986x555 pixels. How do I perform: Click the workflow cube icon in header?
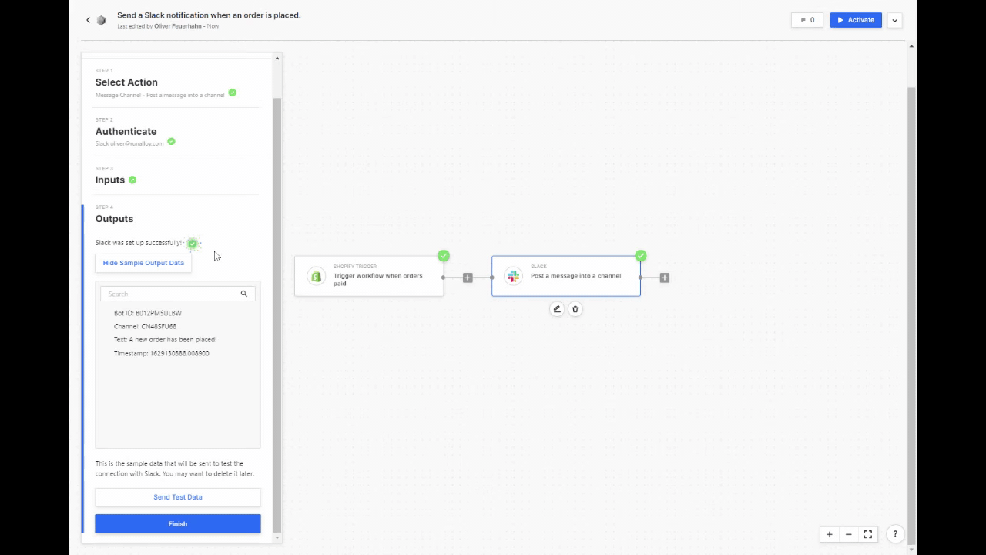tap(101, 20)
